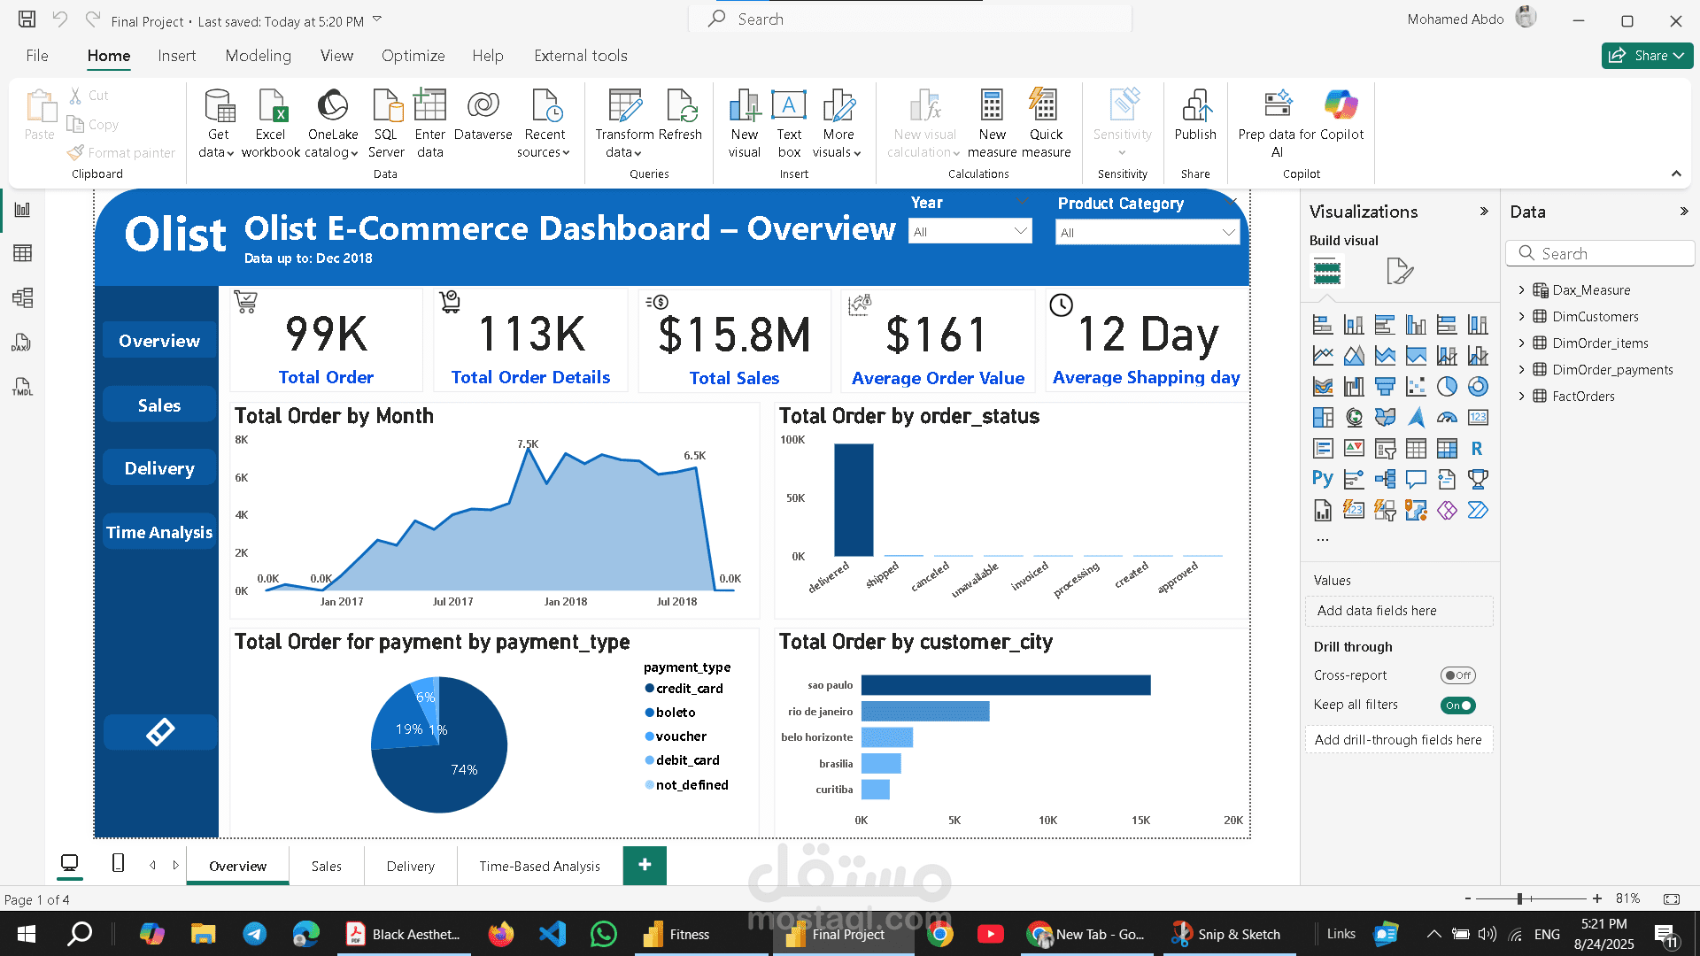This screenshot has width=1700, height=956.
Task: Open the Year slicer dropdown
Action: pos(970,232)
